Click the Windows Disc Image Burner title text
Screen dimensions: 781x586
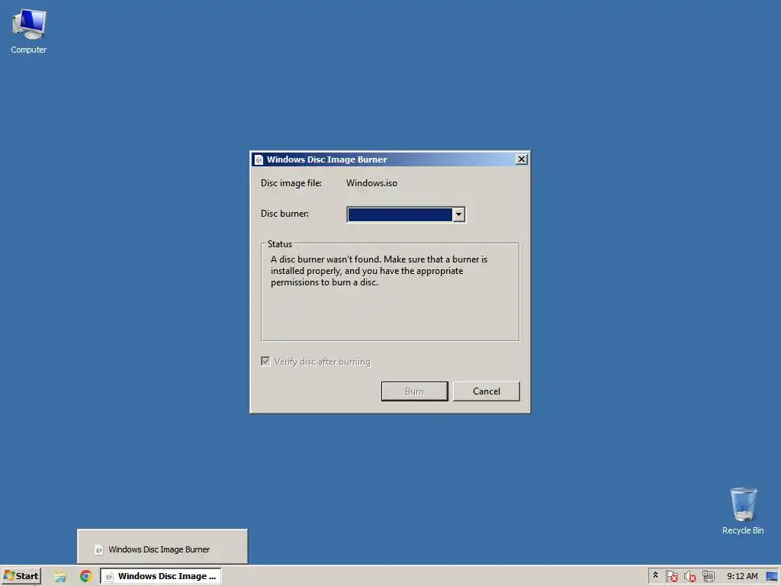pos(326,159)
